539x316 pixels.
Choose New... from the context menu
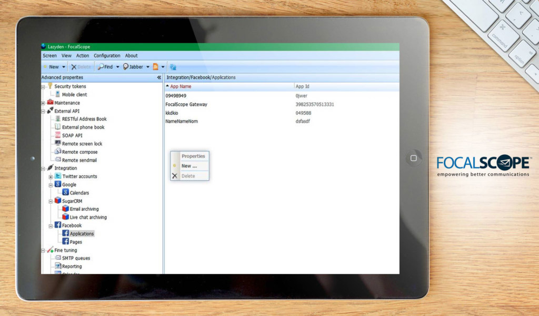coord(189,166)
